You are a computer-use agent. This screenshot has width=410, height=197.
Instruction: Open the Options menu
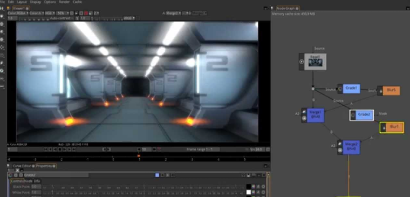(x=50, y=2)
